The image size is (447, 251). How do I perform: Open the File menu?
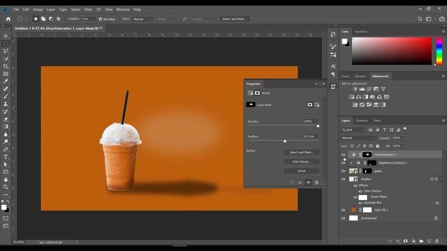pyautogui.click(x=16, y=9)
